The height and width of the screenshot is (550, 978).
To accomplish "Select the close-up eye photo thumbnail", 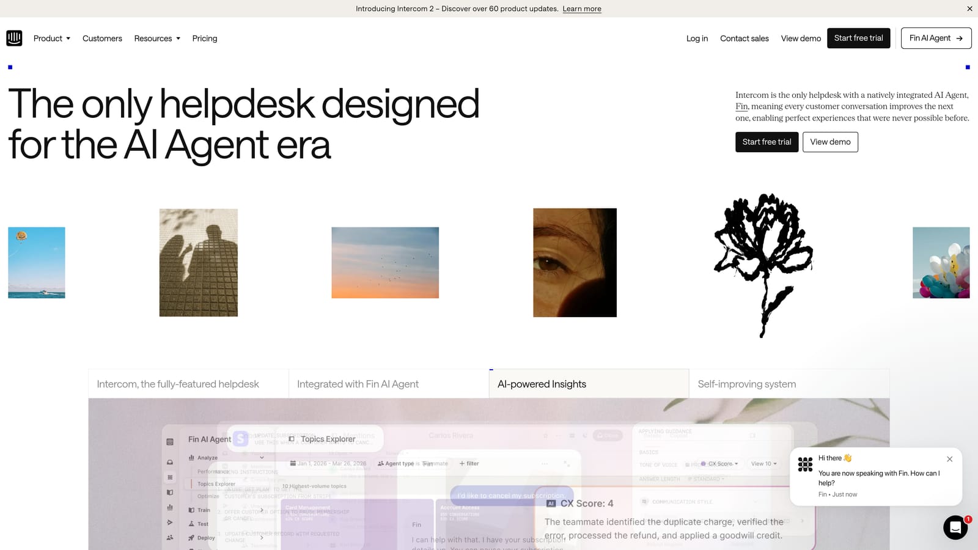I will point(575,263).
